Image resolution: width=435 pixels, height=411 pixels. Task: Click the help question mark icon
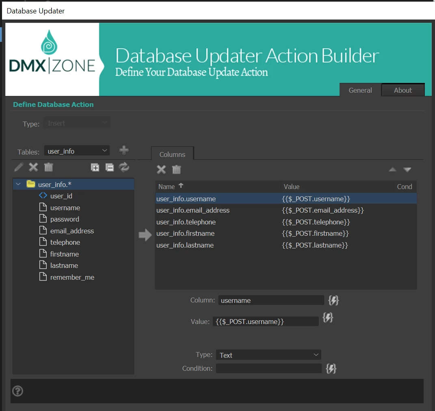coord(17,391)
